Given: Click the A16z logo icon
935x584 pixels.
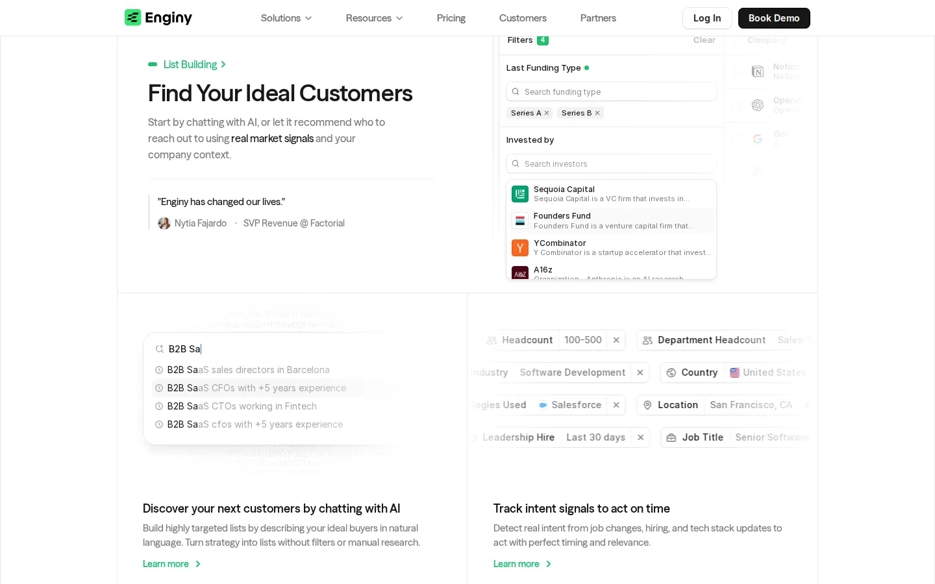Looking at the screenshot, I should [x=520, y=273].
